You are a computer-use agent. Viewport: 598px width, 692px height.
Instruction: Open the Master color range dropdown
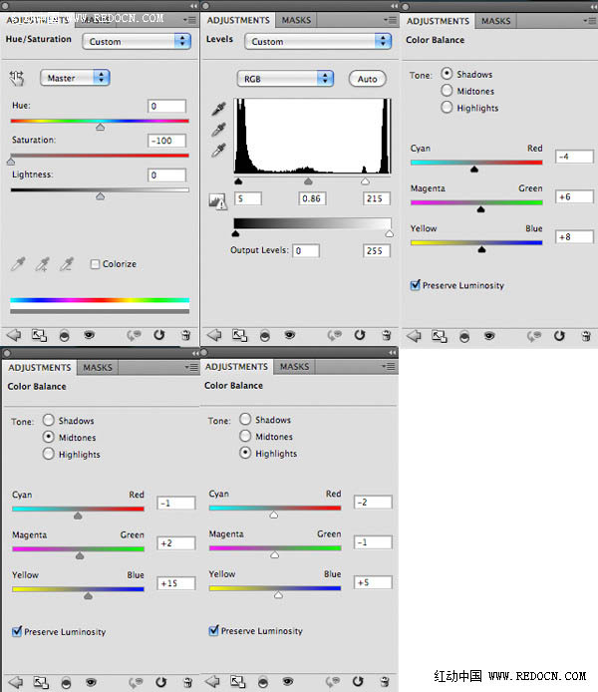click(75, 78)
